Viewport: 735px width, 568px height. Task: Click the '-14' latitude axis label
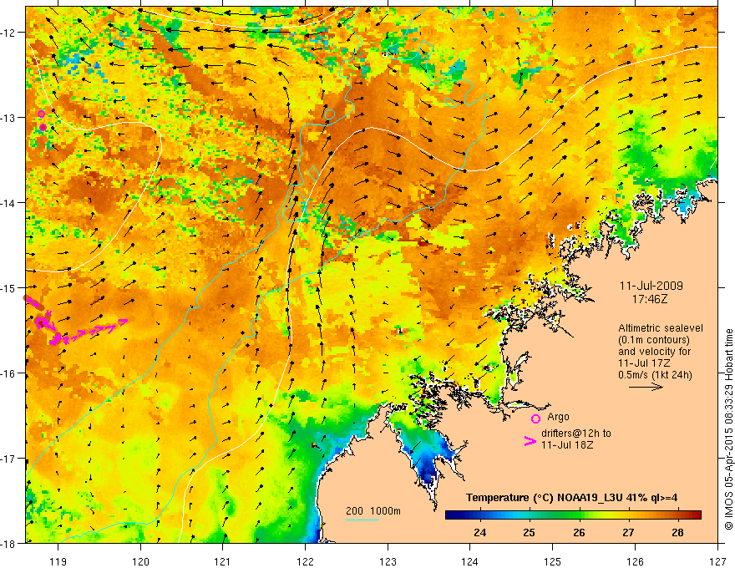[x=8, y=203]
